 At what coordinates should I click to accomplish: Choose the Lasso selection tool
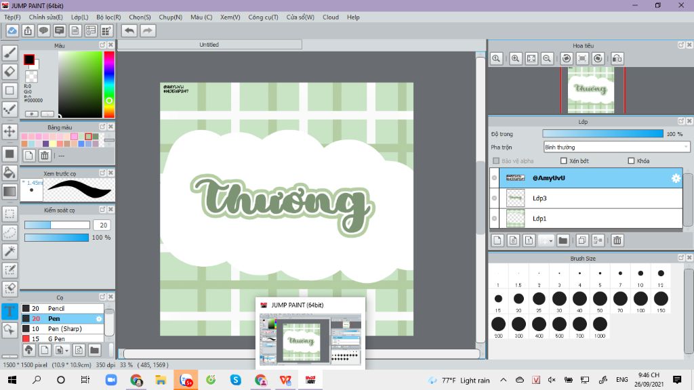point(9,233)
